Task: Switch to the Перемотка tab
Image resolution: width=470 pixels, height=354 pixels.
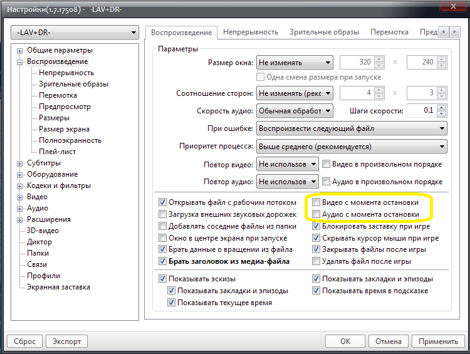Action: (389, 32)
